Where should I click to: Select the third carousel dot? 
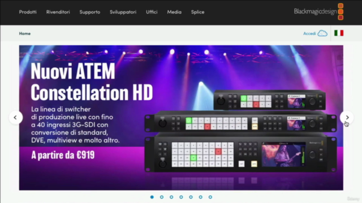coord(171,197)
